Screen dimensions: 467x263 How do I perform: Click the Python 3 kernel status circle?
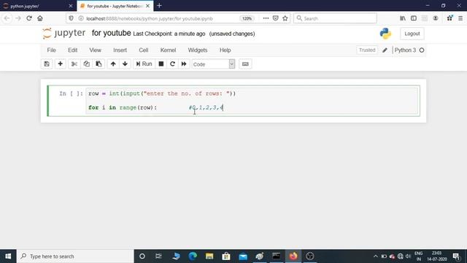point(422,50)
